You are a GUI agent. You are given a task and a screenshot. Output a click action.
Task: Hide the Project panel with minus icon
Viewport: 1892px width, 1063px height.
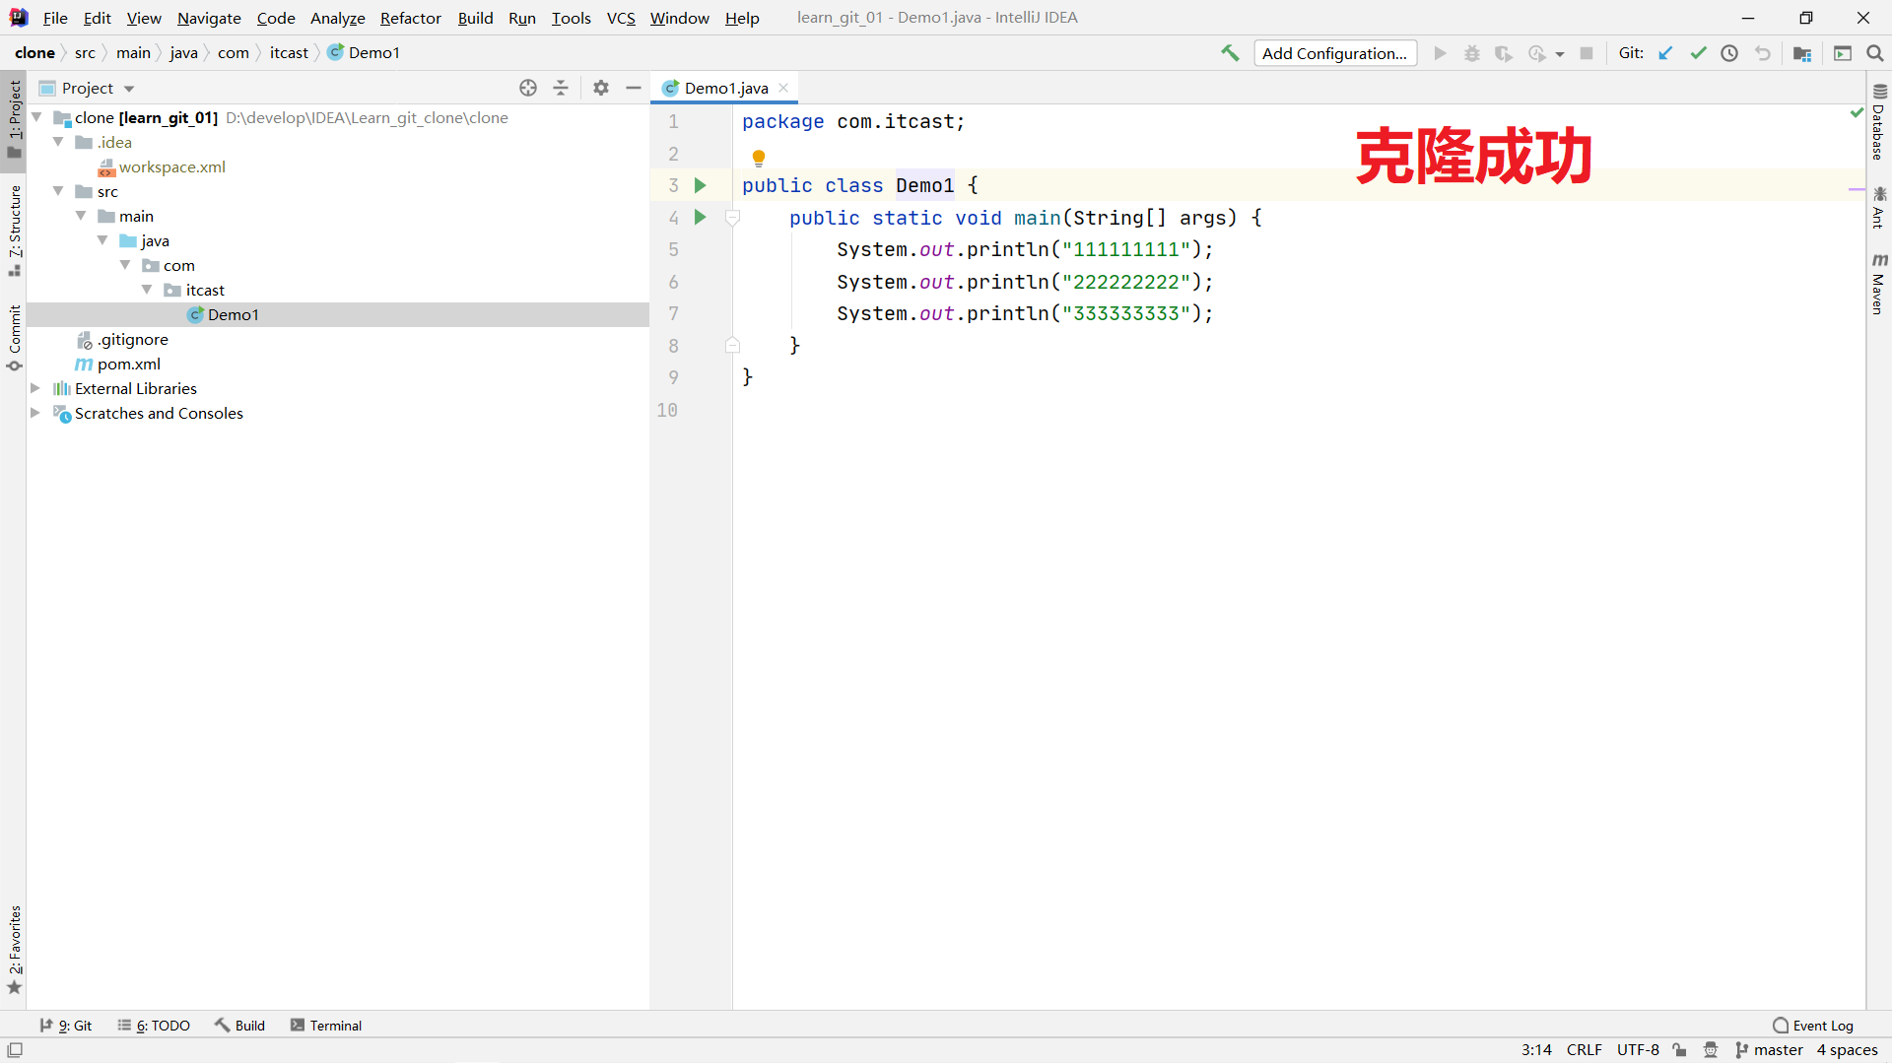pyautogui.click(x=634, y=88)
